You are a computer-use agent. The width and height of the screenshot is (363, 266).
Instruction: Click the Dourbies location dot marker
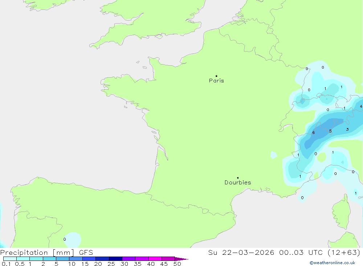pyautogui.click(x=238, y=178)
